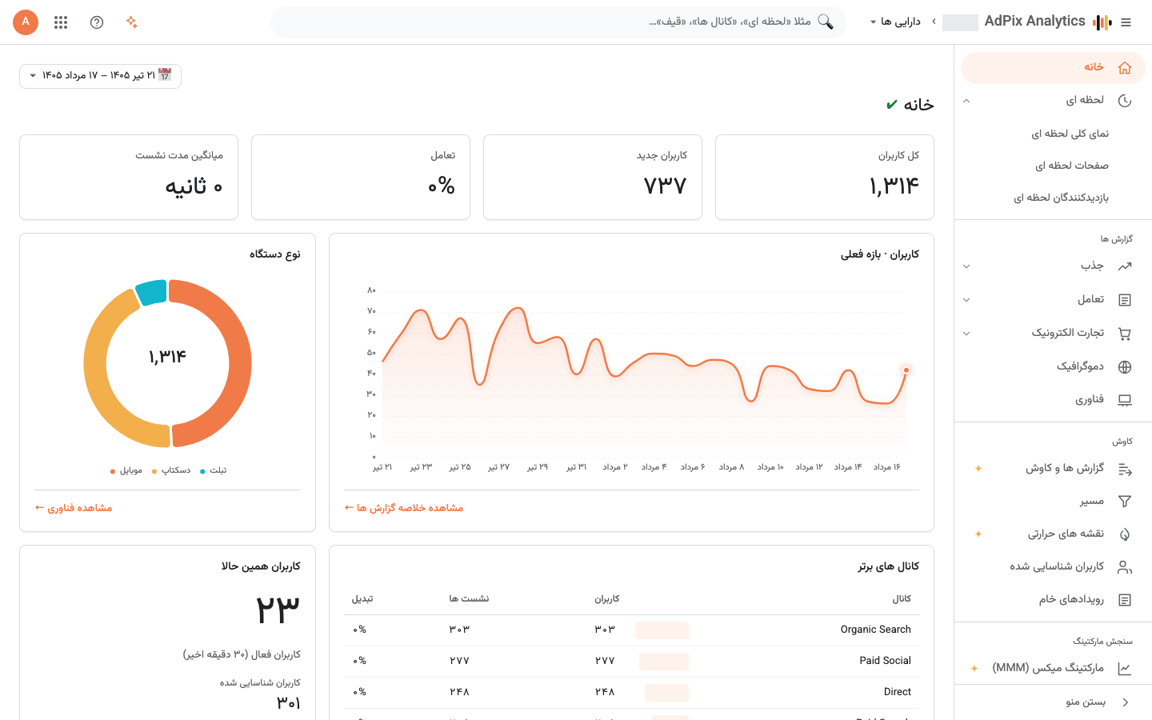
Task: Click the Paid Social channel row
Action: tap(631, 662)
